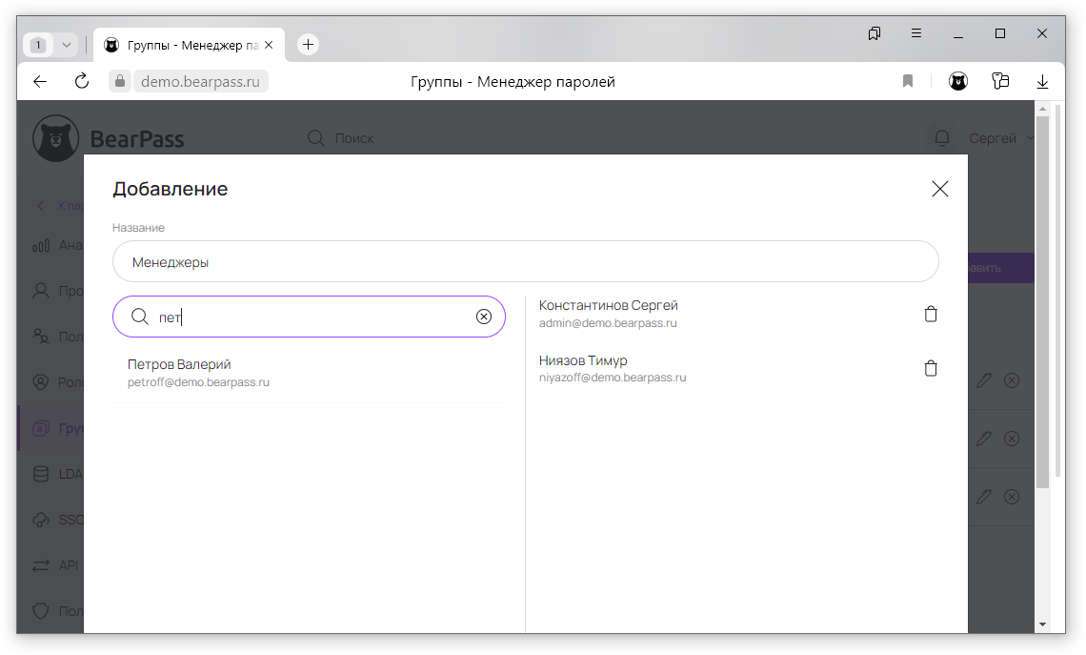Viewport: 1086px width, 655px height.
Task: Open a new browser tab
Action: pyautogui.click(x=308, y=45)
